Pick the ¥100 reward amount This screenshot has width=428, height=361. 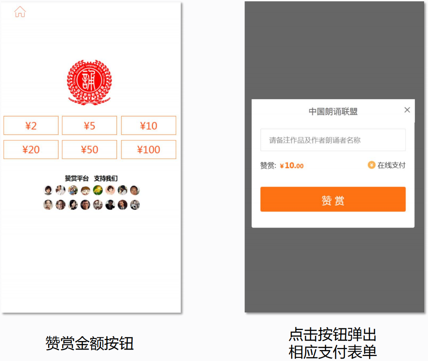pyautogui.click(x=148, y=150)
